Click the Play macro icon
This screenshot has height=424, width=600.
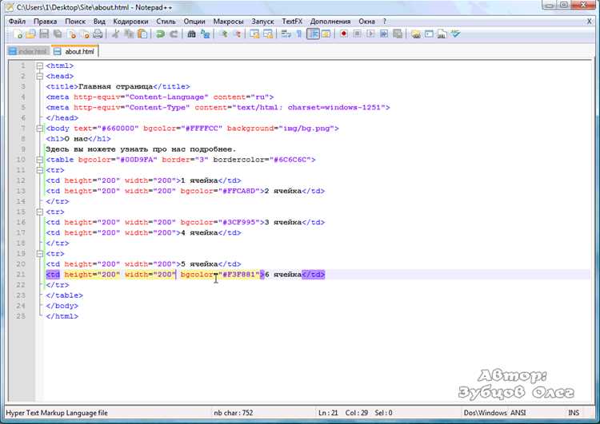pos(370,34)
